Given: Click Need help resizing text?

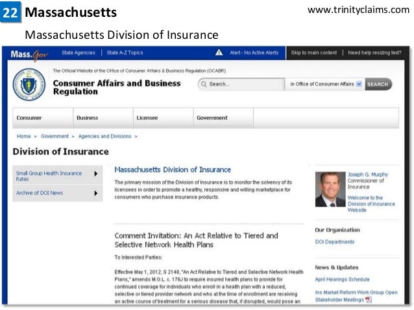Looking at the screenshot, I should point(374,52).
